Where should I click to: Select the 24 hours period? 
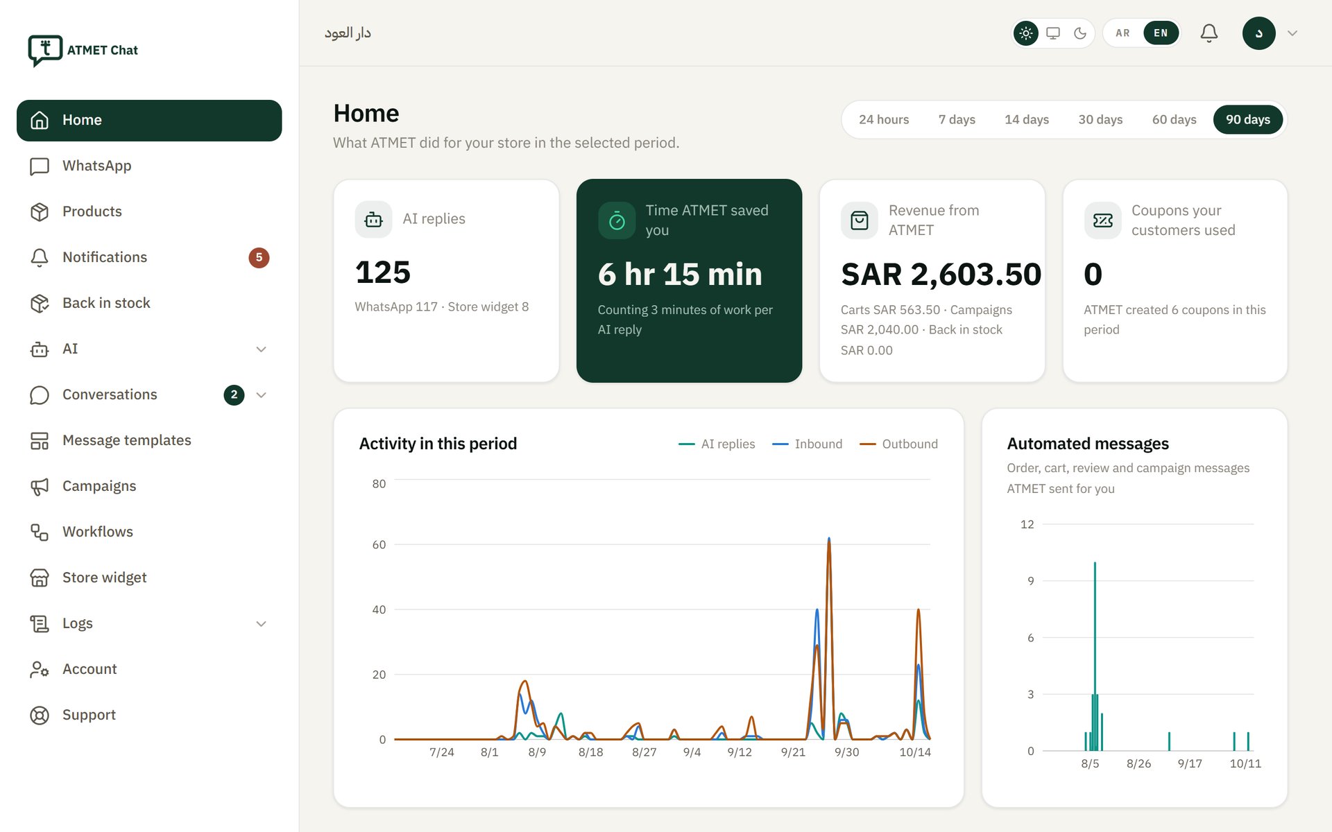click(x=884, y=119)
